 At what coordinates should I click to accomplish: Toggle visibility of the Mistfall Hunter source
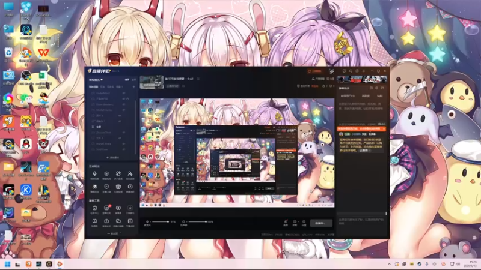124,110
